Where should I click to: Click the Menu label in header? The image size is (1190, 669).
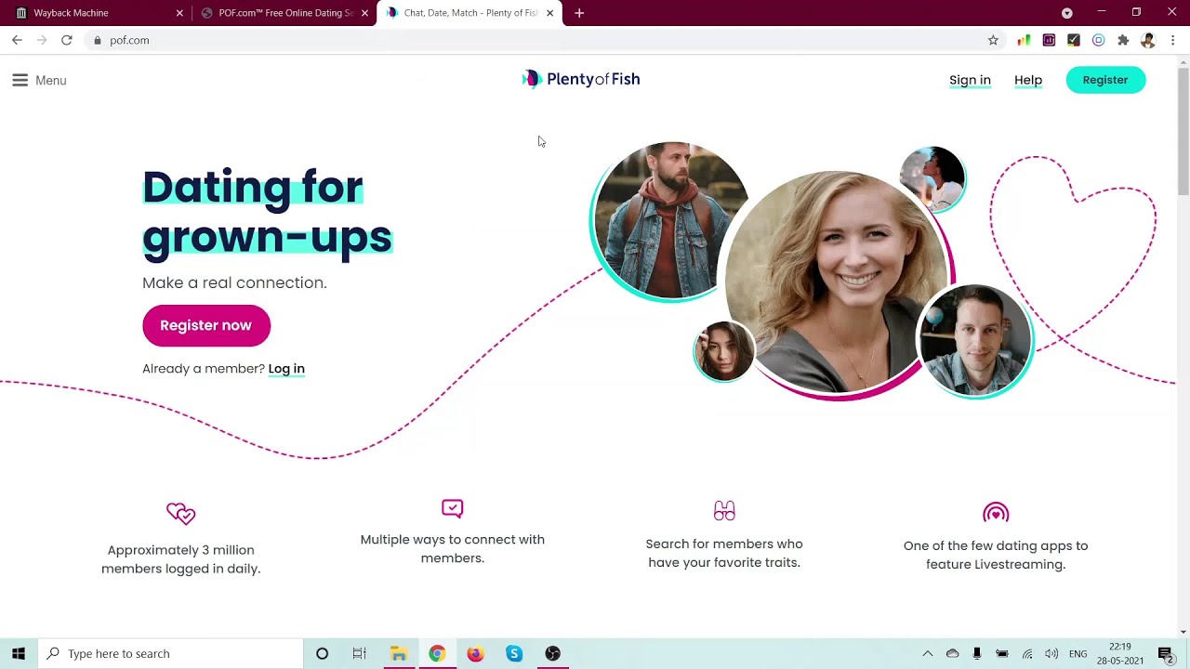click(51, 81)
